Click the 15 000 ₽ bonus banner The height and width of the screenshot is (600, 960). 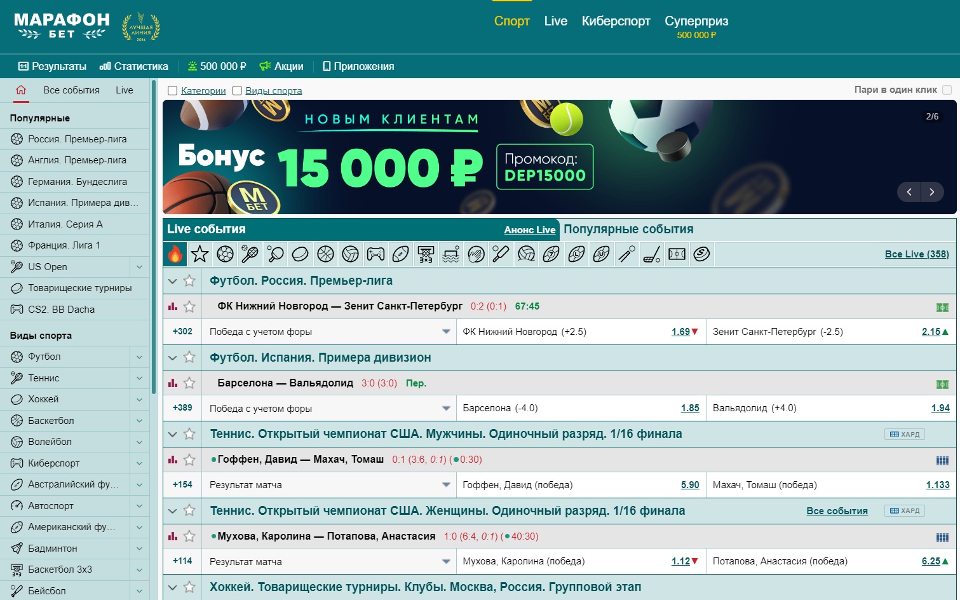(559, 157)
